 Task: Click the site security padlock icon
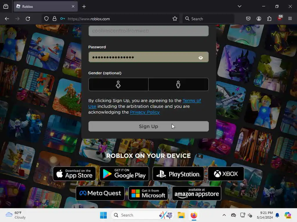pyautogui.click(x=54, y=19)
